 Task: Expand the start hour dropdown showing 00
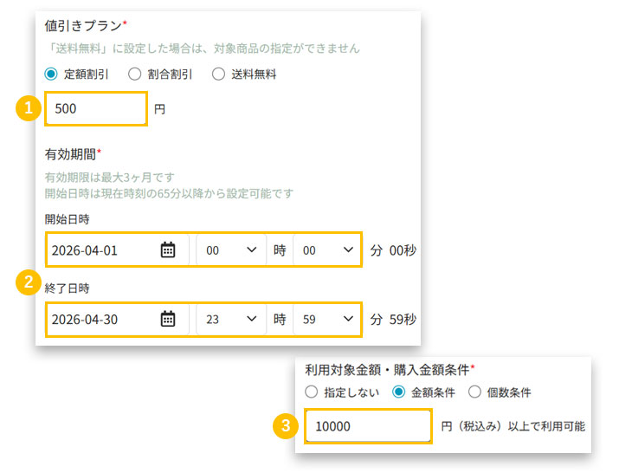231,249
